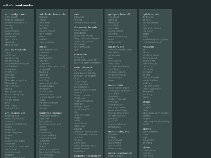The height and width of the screenshot is (158, 211).
Task: Open the 'lifehacker' gadgets link
Action: (x=113, y=23)
